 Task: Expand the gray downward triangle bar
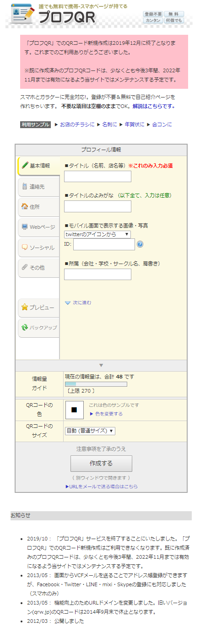coord(101,365)
